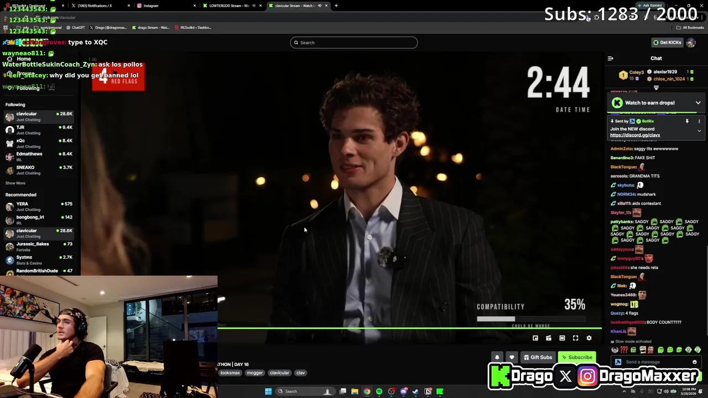Open the All Bookmarks folder
Viewport: 708px width, 398px height.
tap(690, 27)
